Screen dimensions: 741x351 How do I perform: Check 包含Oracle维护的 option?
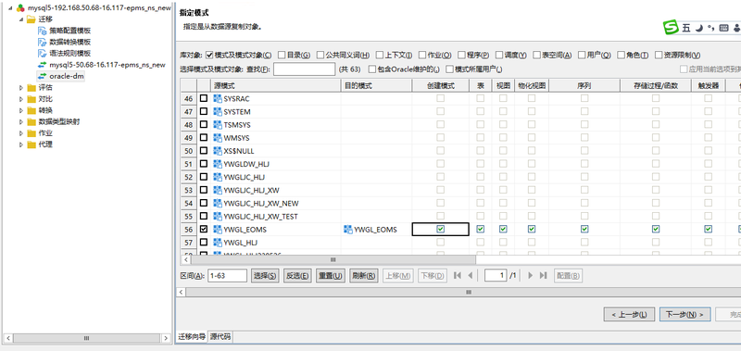tap(372, 69)
